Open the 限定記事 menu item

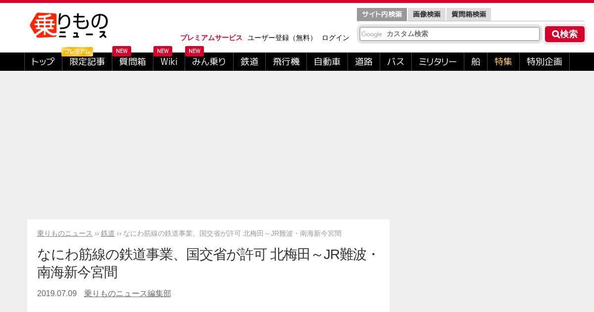pos(87,61)
